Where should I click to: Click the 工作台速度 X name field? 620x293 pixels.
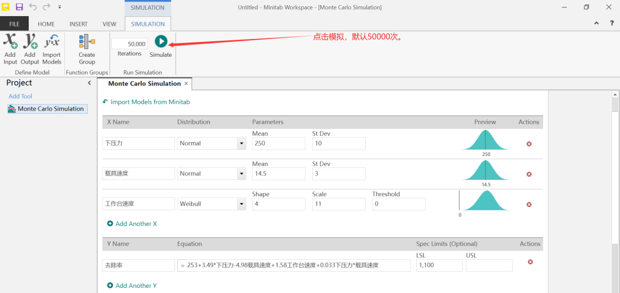(138, 204)
